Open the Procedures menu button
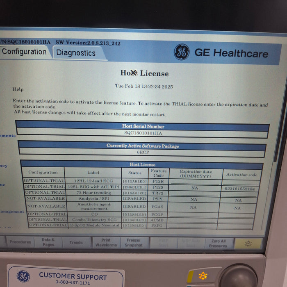Screen dimensions: 287x287 [20, 242]
